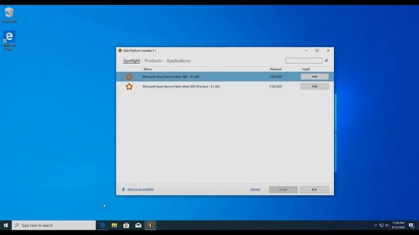The height and width of the screenshot is (235, 419).
Task: Switch to the Products tab
Action: (153, 61)
